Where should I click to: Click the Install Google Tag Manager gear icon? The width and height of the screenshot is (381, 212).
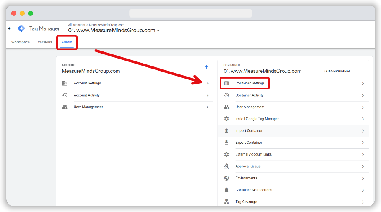pyautogui.click(x=226, y=119)
